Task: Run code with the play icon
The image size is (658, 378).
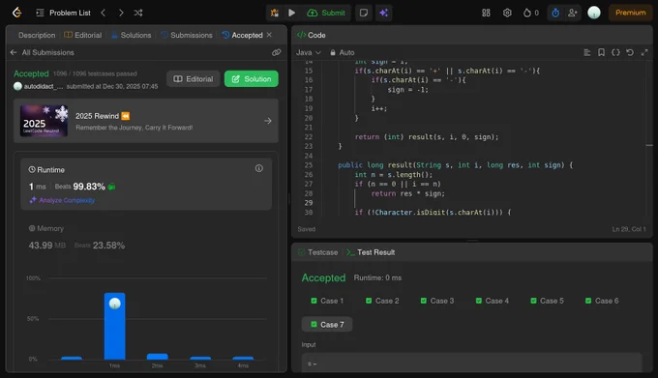Action: [x=291, y=13]
